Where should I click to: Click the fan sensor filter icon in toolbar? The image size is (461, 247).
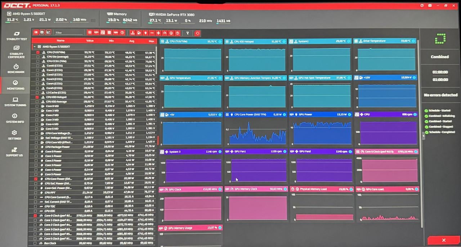tap(158, 33)
